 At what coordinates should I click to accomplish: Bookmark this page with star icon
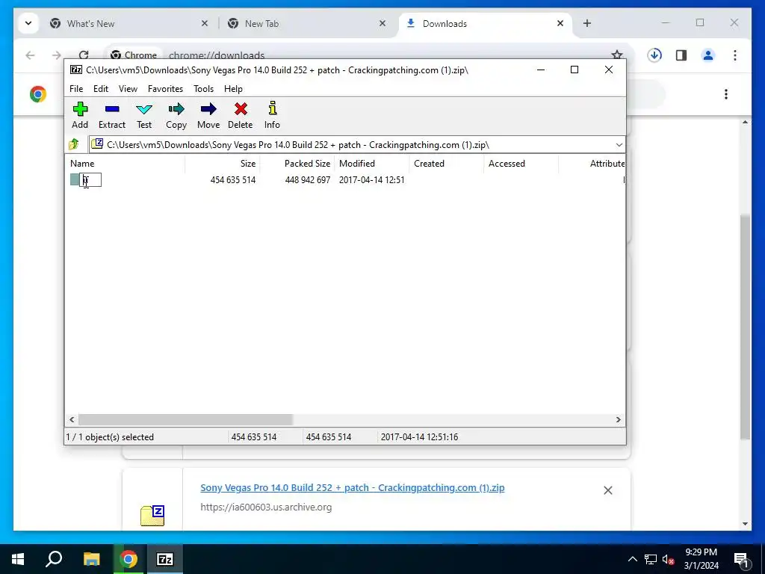(617, 55)
